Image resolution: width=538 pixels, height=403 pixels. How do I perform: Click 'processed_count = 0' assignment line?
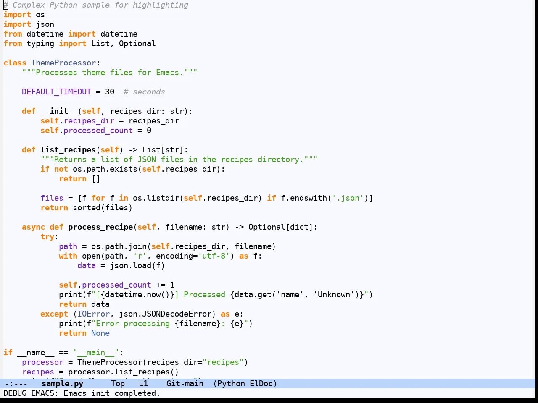pos(96,131)
